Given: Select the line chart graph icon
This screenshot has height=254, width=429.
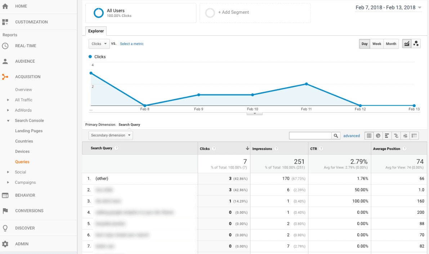Looking at the screenshot, I should [x=406, y=43].
